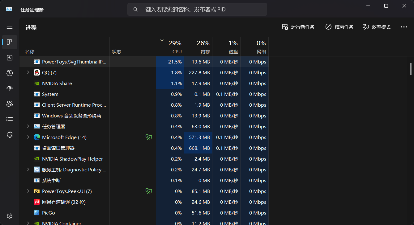The width and height of the screenshot is (414, 225).
Task: Open the hamburger navigation menu
Action: click(9, 27)
